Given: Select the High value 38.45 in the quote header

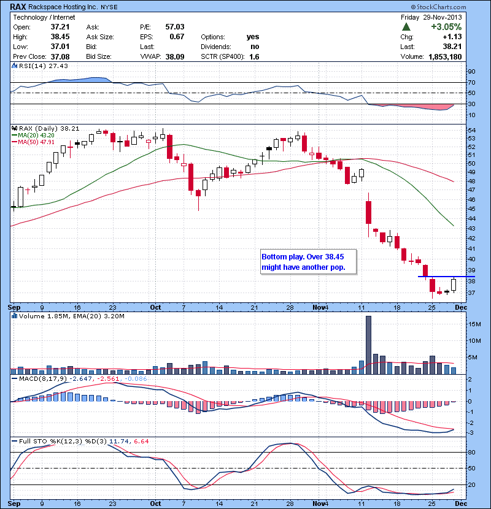Looking at the screenshot, I should [60, 37].
